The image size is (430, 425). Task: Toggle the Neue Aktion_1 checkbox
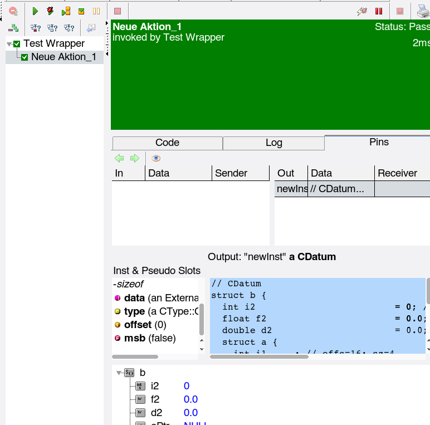[25, 57]
